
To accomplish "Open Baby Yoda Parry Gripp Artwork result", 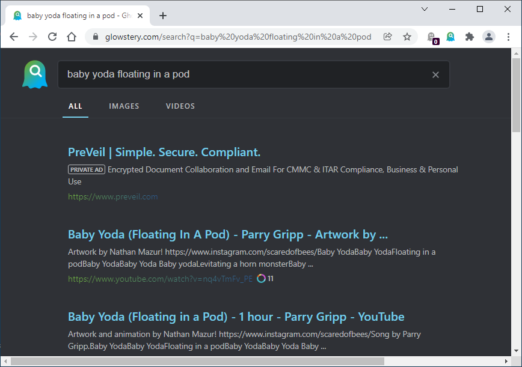I will (228, 235).
